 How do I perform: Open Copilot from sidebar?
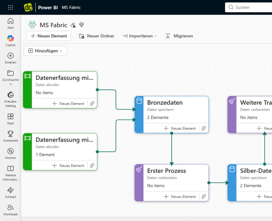pos(10,41)
